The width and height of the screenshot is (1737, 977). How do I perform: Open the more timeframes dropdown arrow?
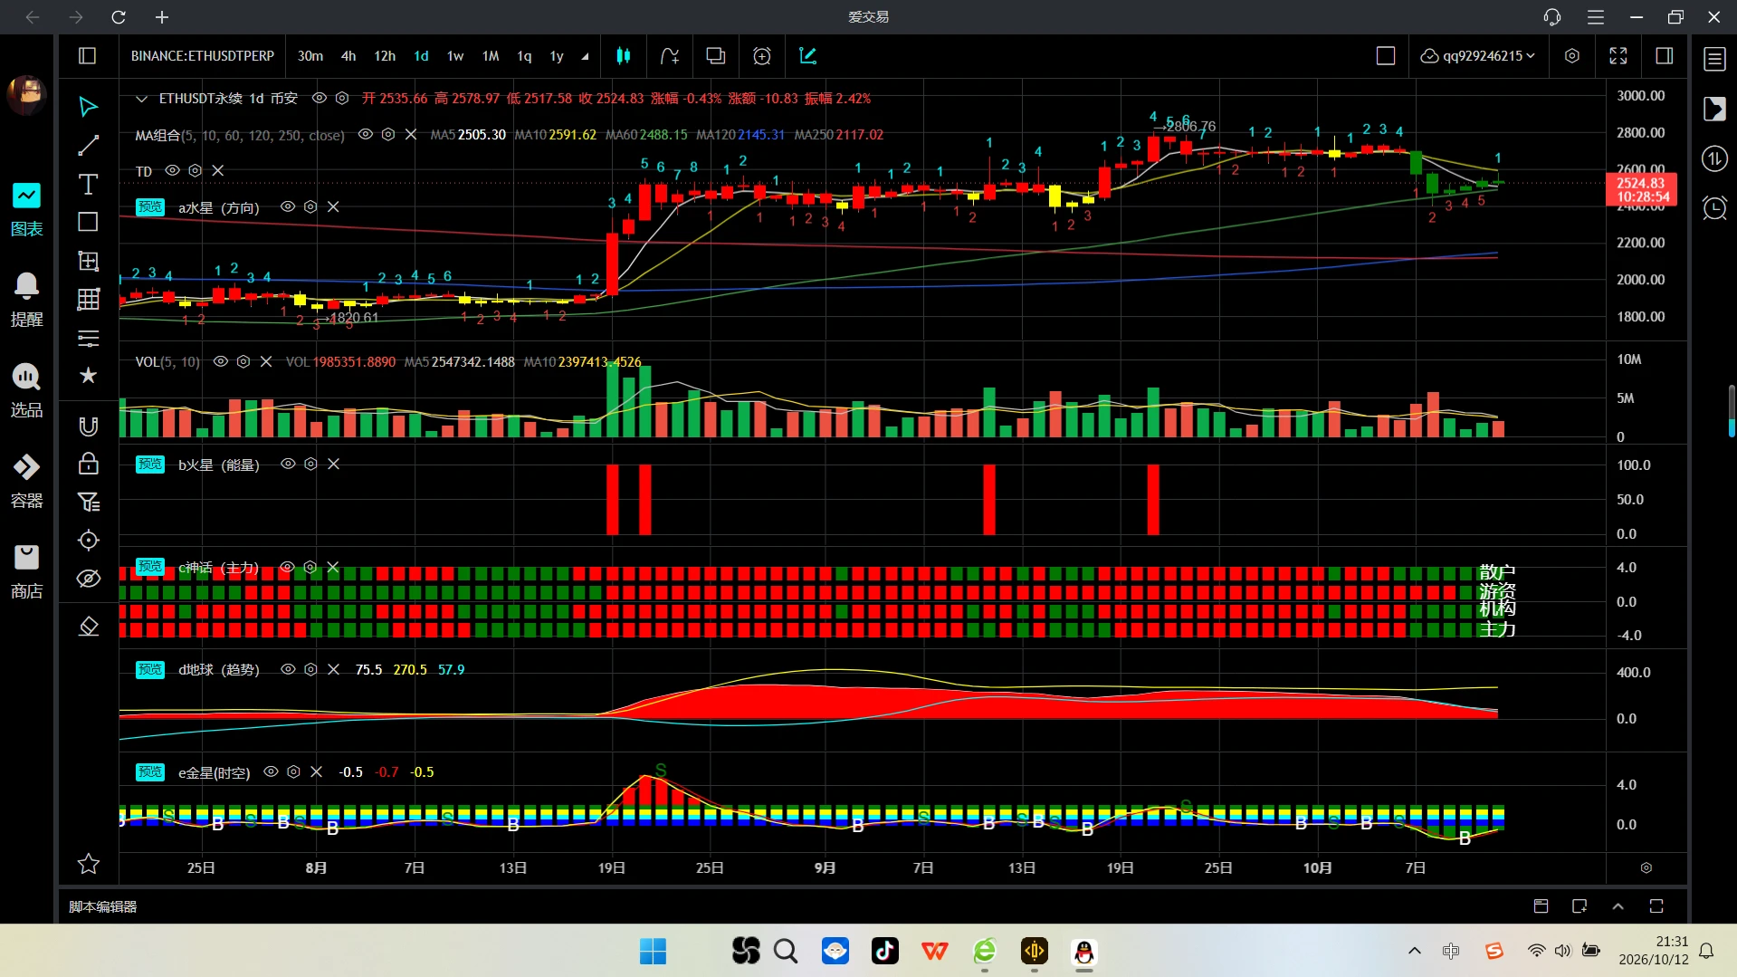coord(585,56)
